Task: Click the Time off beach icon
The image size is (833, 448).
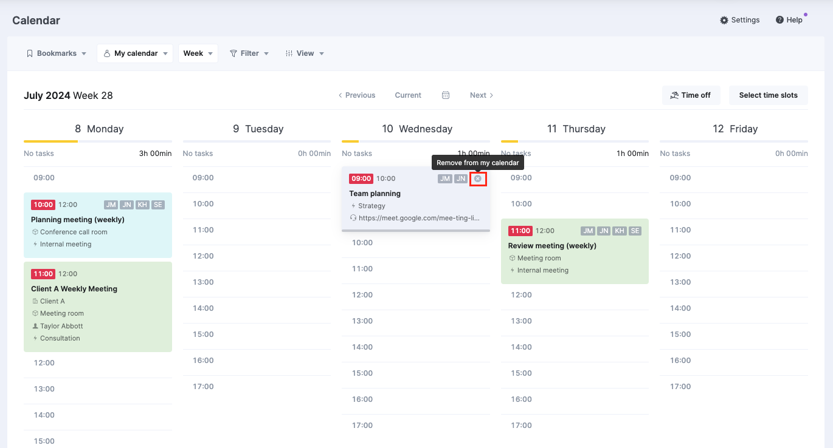Action: pyautogui.click(x=674, y=95)
